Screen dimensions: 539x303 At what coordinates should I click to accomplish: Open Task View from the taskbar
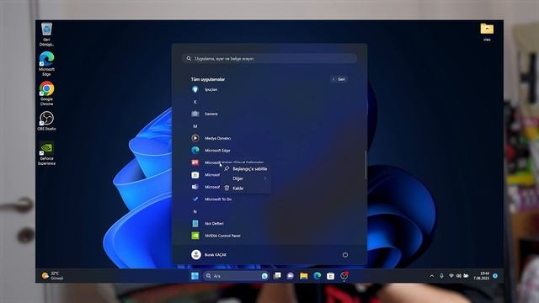point(277,276)
